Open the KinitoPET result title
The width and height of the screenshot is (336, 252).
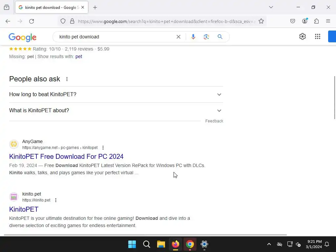24,209
